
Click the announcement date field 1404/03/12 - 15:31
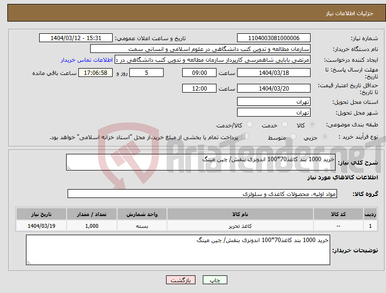click(76, 38)
